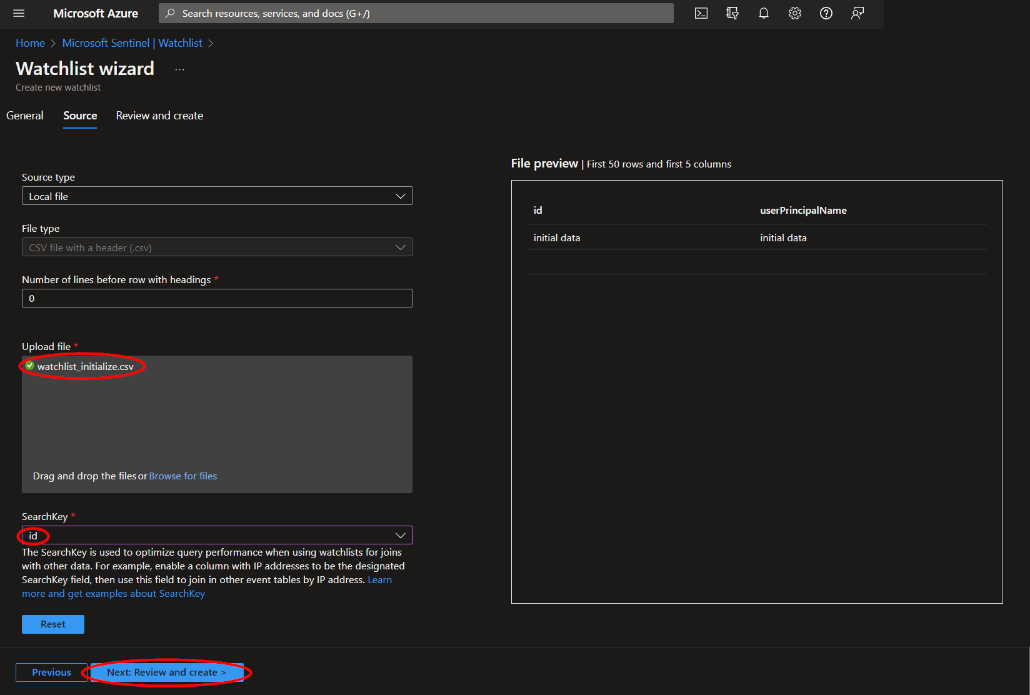The image size is (1030, 695).
Task: Click the id column header in File preview
Action: point(537,210)
